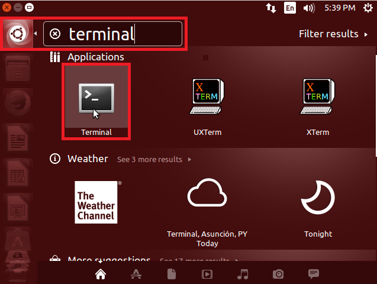This screenshot has width=377, height=284.
Task: Launch the Terminal application icon
Action: point(96,98)
